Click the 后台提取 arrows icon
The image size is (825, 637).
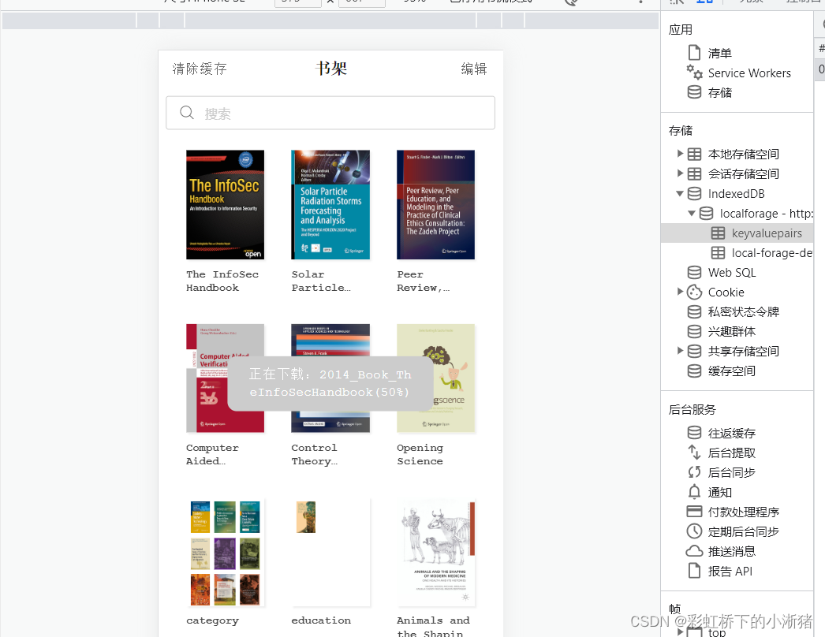click(694, 453)
